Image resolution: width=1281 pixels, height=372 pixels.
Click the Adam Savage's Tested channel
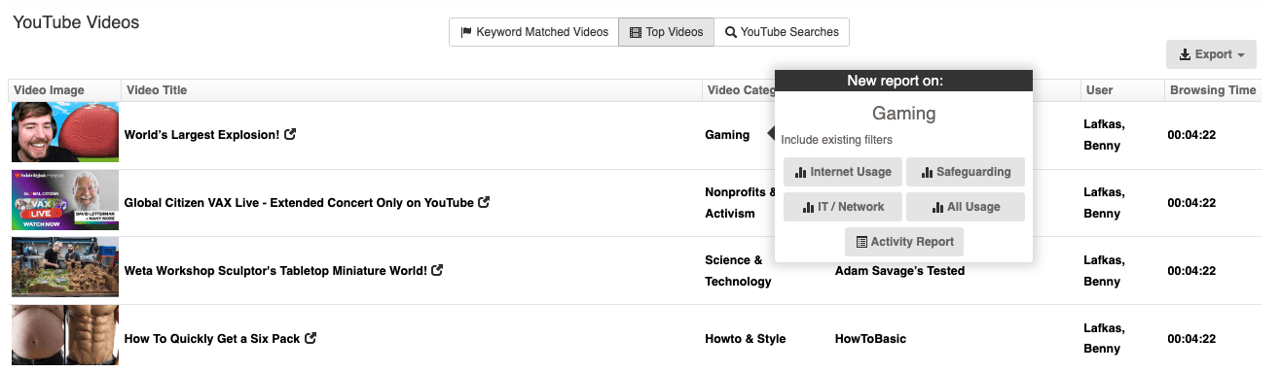899,271
